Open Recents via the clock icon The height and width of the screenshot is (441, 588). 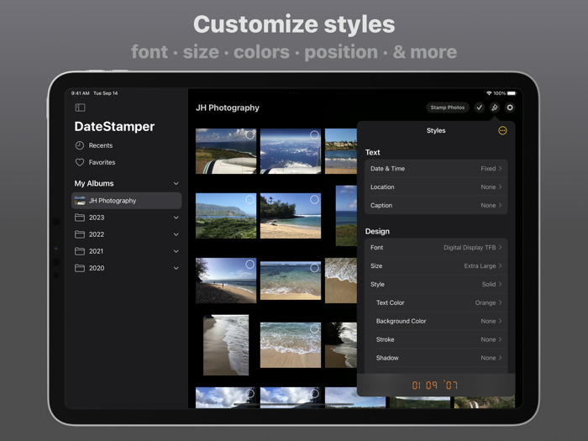(80, 145)
